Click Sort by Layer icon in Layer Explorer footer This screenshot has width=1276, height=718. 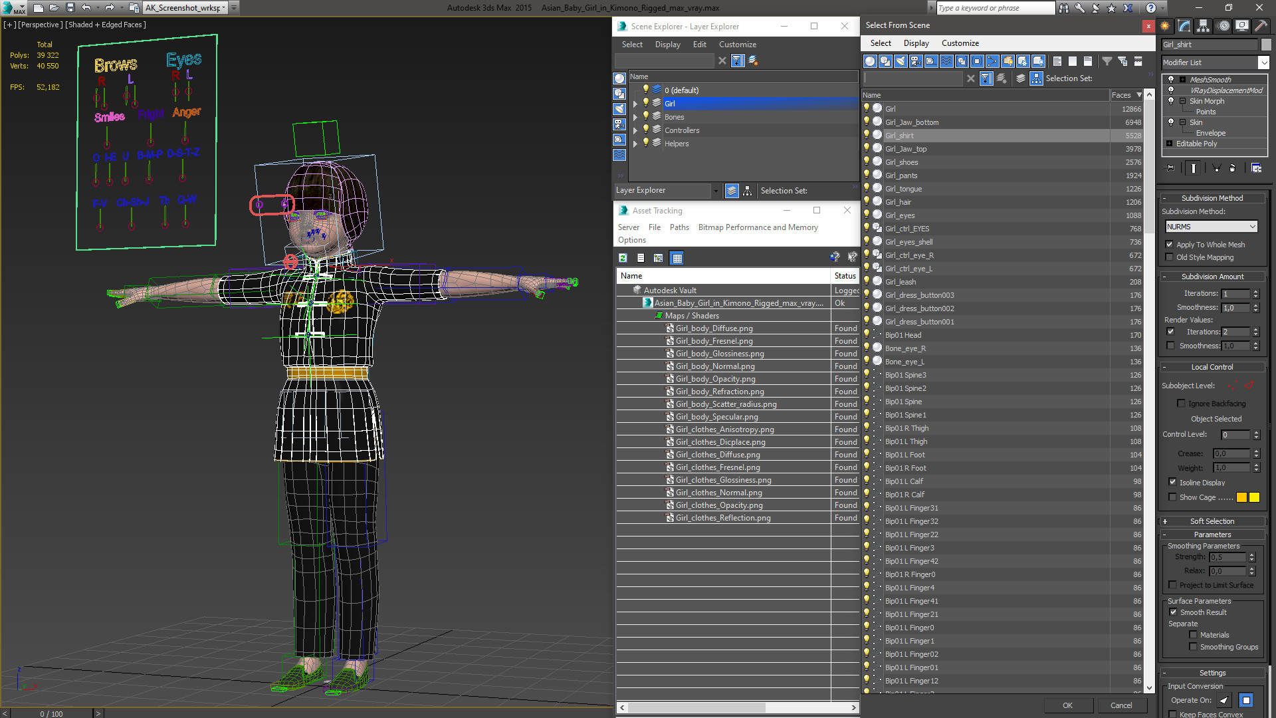pos(732,191)
